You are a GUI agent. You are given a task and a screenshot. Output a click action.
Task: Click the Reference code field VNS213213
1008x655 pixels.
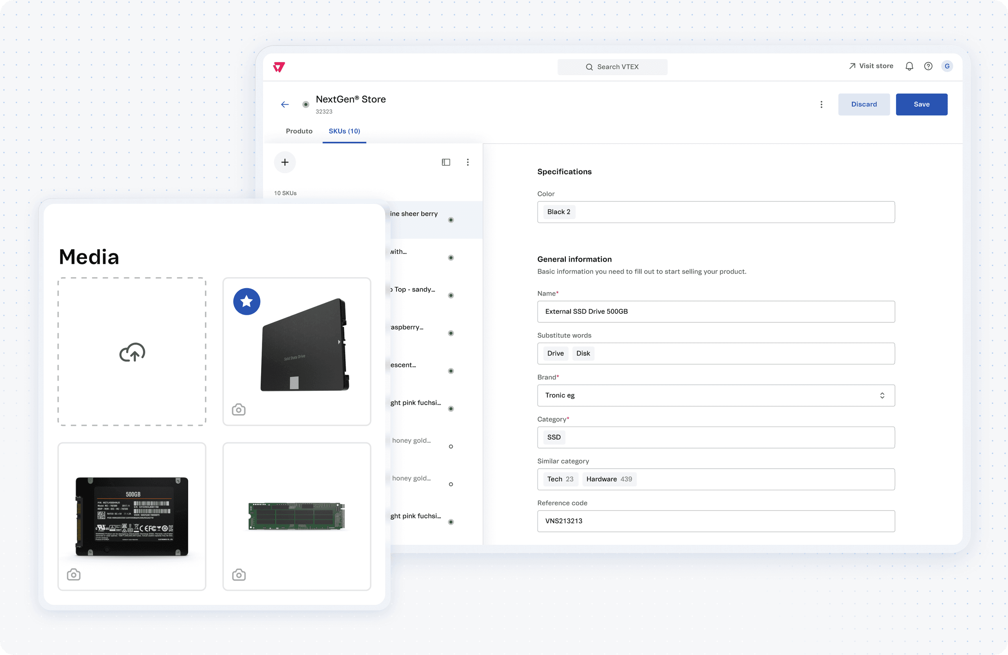tap(716, 521)
